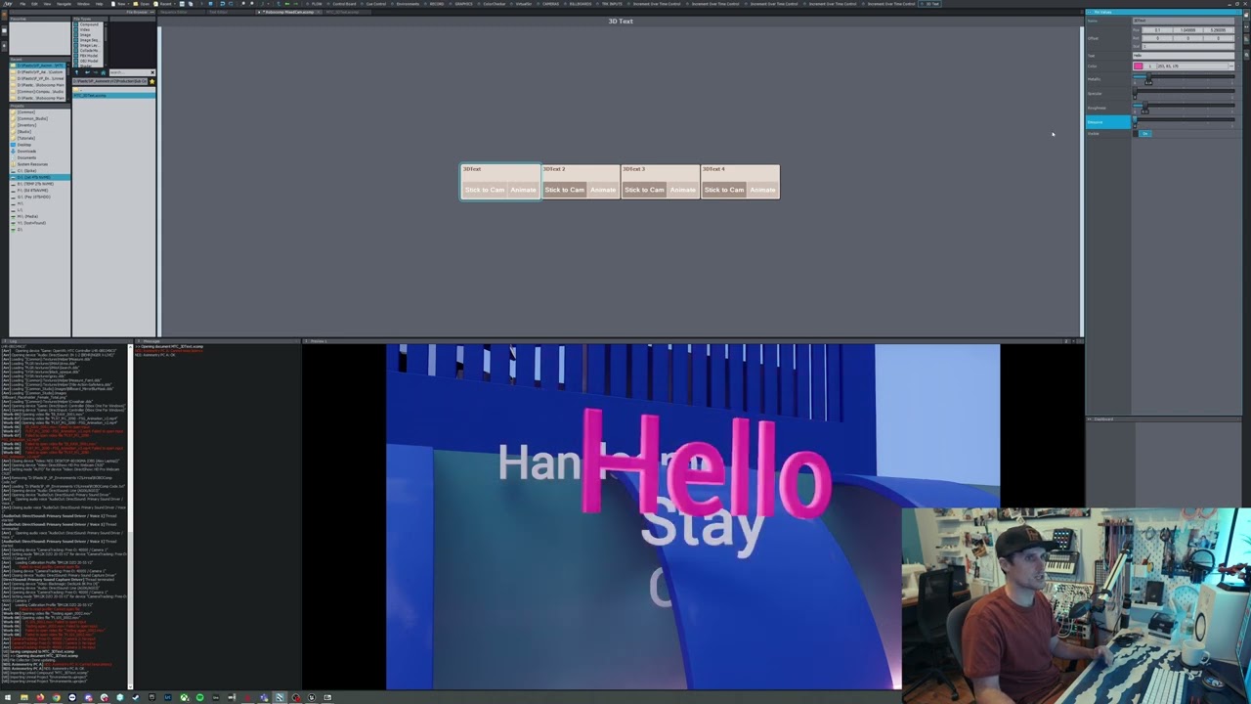Click the Name field showing 3DText
1251x704 pixels.
1184,21
